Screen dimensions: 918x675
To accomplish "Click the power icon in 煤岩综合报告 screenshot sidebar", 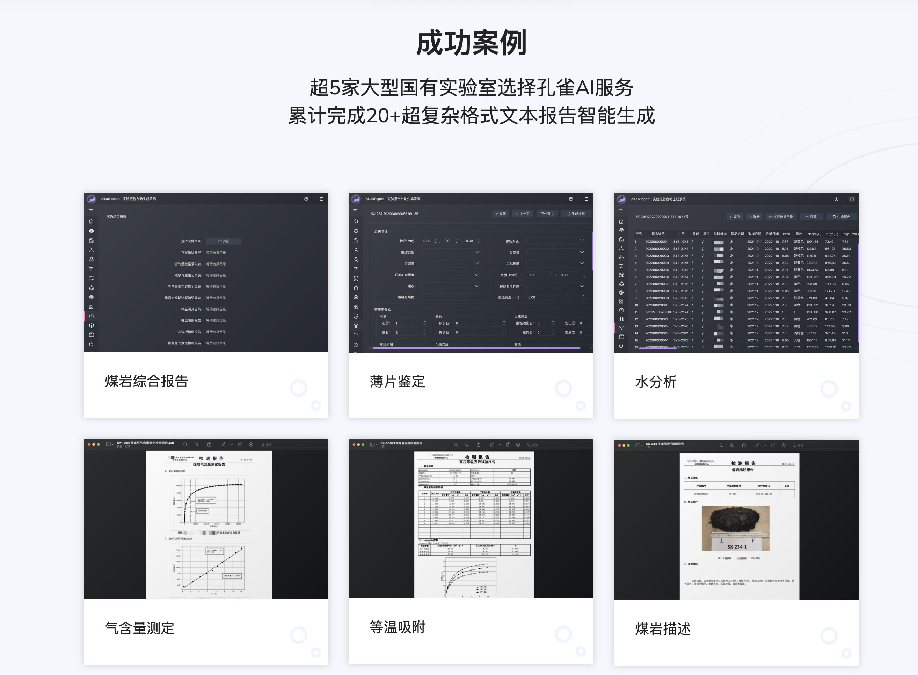I will (x=91, y=344).
